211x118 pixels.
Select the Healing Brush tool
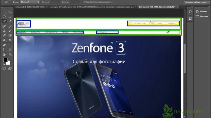pos(4,26)
